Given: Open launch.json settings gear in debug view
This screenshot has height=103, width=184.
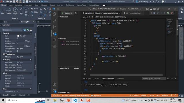Looking at the screenshot, I should coord(76,13).
